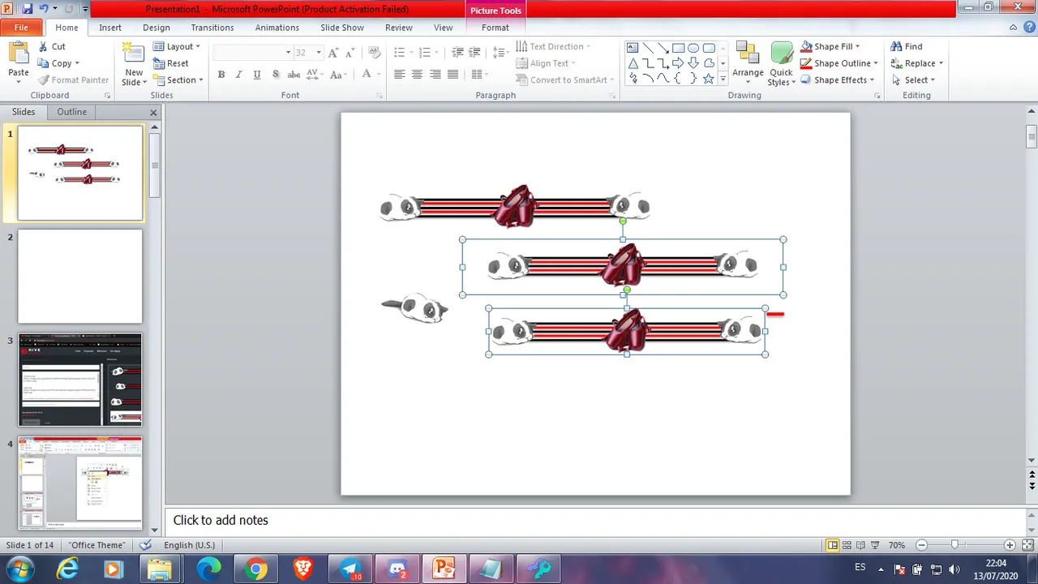This screenshot has height=584, width=1038.
Task: Open the Layout dropdown
Action: click(176, 46)
